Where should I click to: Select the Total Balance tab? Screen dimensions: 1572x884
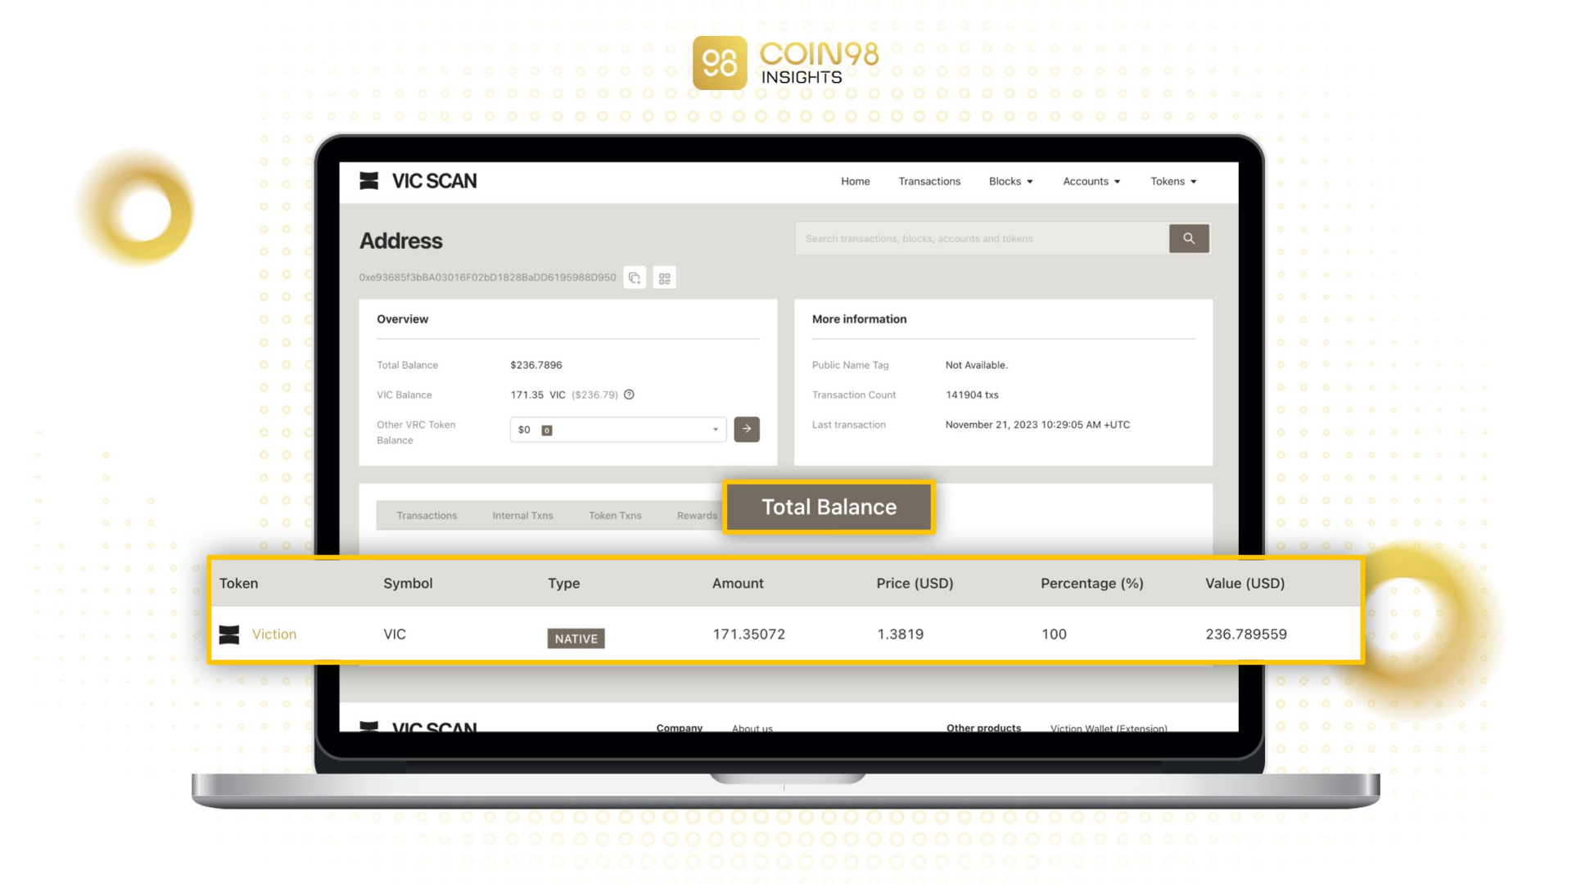829,507
